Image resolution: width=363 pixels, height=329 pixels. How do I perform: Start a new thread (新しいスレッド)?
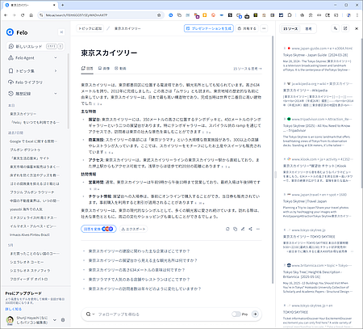[x=35, y=46]
